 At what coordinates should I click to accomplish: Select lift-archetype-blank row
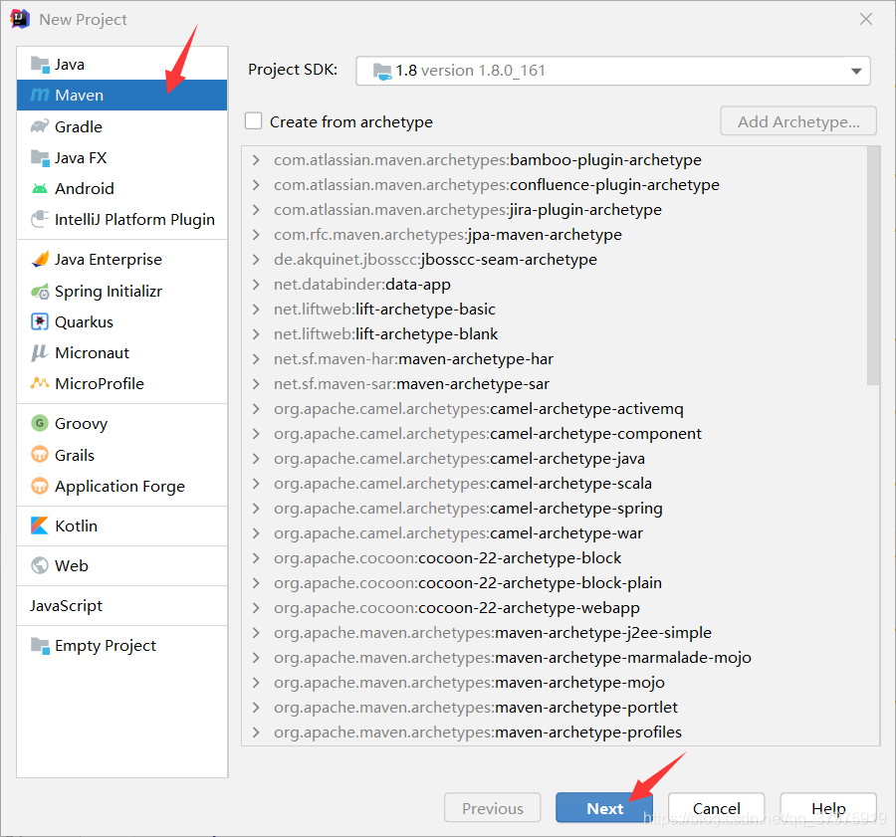[x=555, y=333]
